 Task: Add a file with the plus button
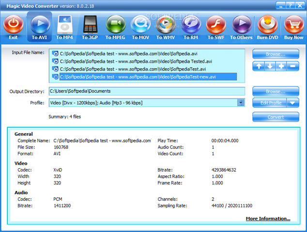(281, 66)
